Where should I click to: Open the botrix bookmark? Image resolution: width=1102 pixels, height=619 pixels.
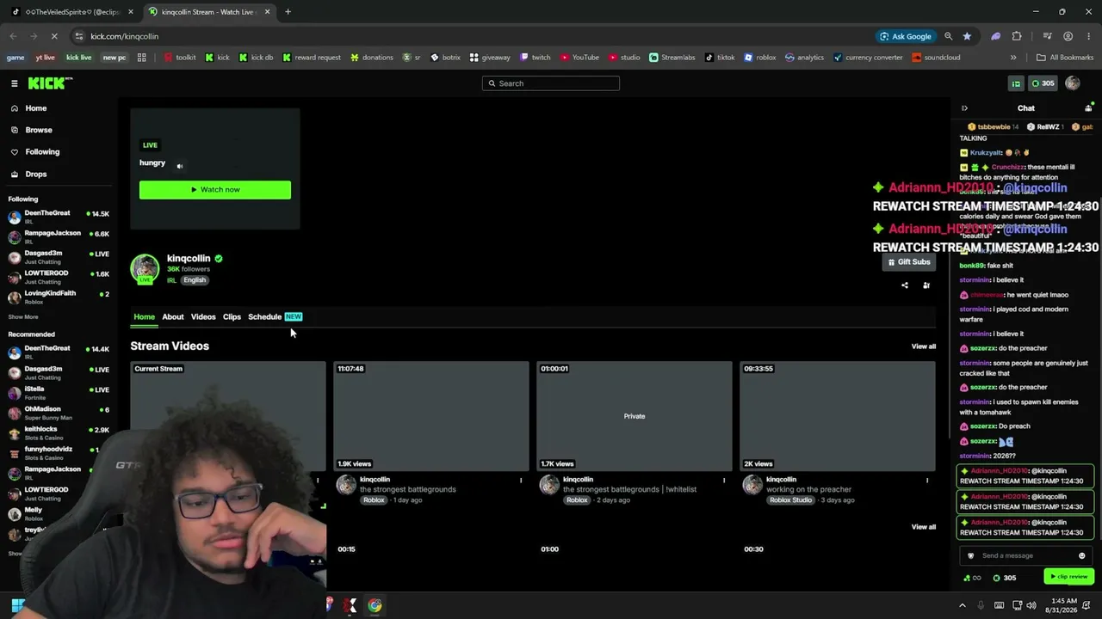[446, 58]
